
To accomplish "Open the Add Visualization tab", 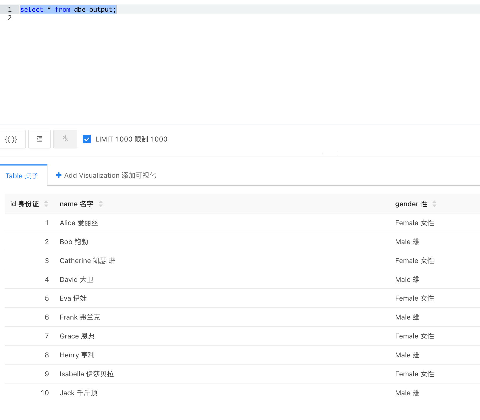I will coord(106,175).
